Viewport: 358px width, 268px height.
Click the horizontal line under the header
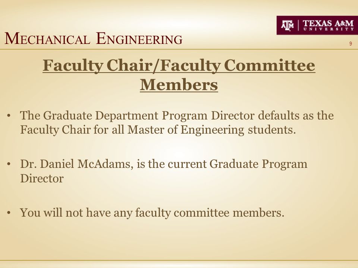[179, 49]
